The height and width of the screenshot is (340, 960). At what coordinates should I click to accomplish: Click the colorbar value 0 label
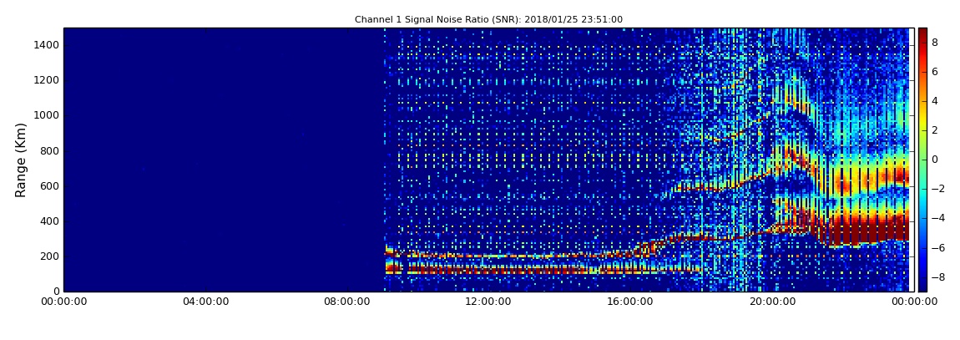935,160
